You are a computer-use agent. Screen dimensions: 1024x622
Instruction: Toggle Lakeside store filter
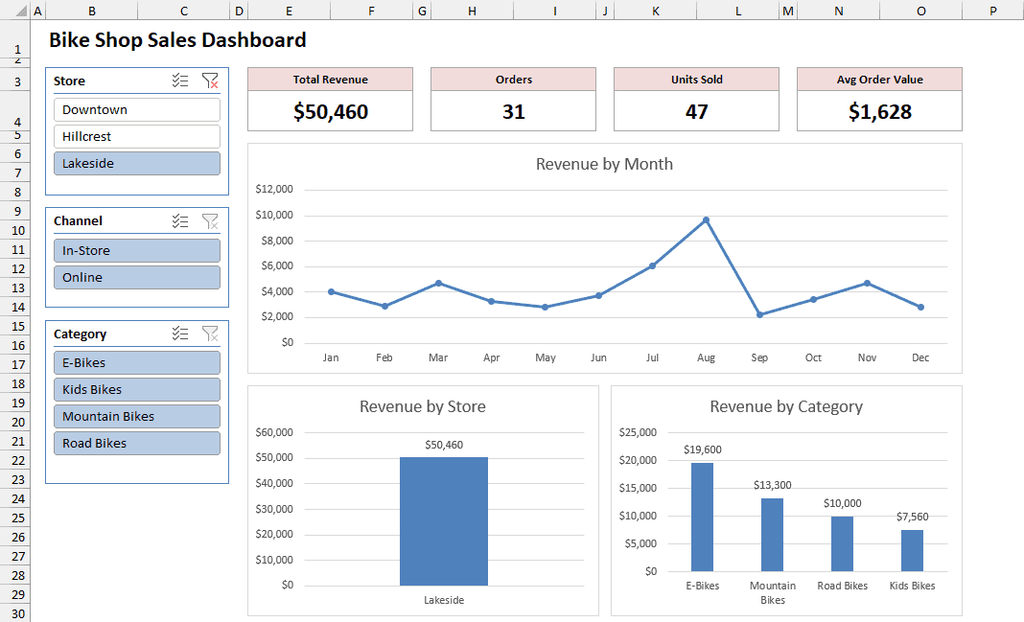coord(137,163)
